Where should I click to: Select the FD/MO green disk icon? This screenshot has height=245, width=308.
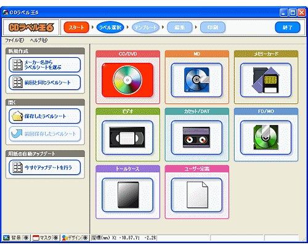266,137
